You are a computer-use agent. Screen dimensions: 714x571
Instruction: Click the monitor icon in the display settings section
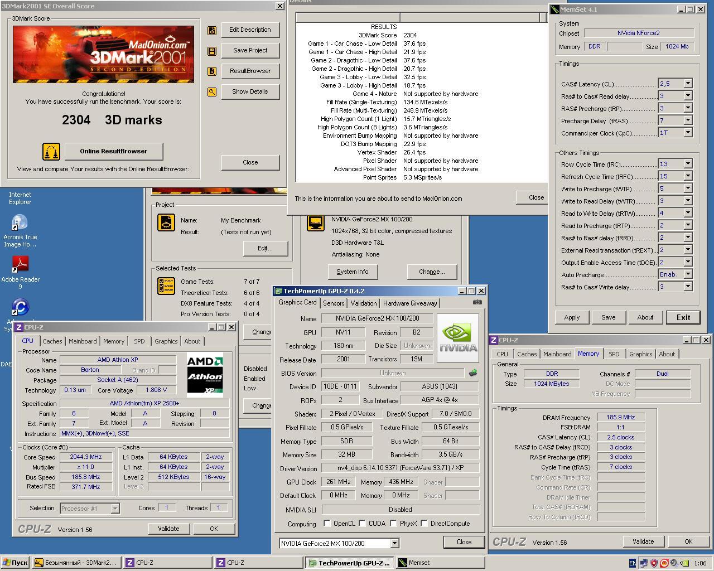[316, 223]
